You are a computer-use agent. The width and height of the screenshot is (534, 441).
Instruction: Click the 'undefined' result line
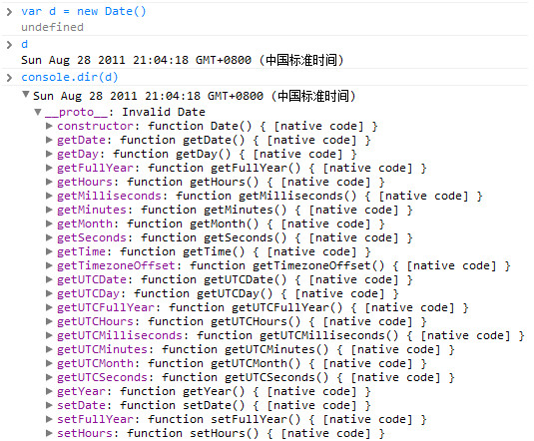(x=52, y=27)
